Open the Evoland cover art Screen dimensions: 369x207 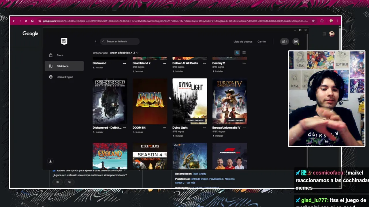click(110, 156)
